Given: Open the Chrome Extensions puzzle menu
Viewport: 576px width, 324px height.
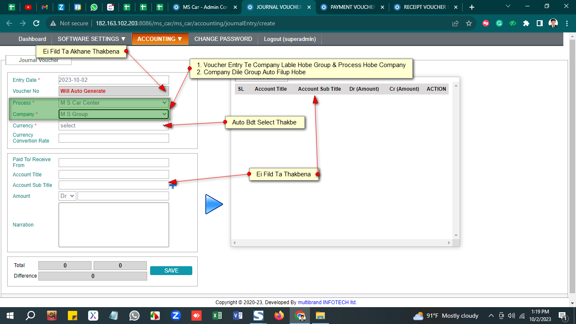Looking at the screenshot, I should click(526, 24).
